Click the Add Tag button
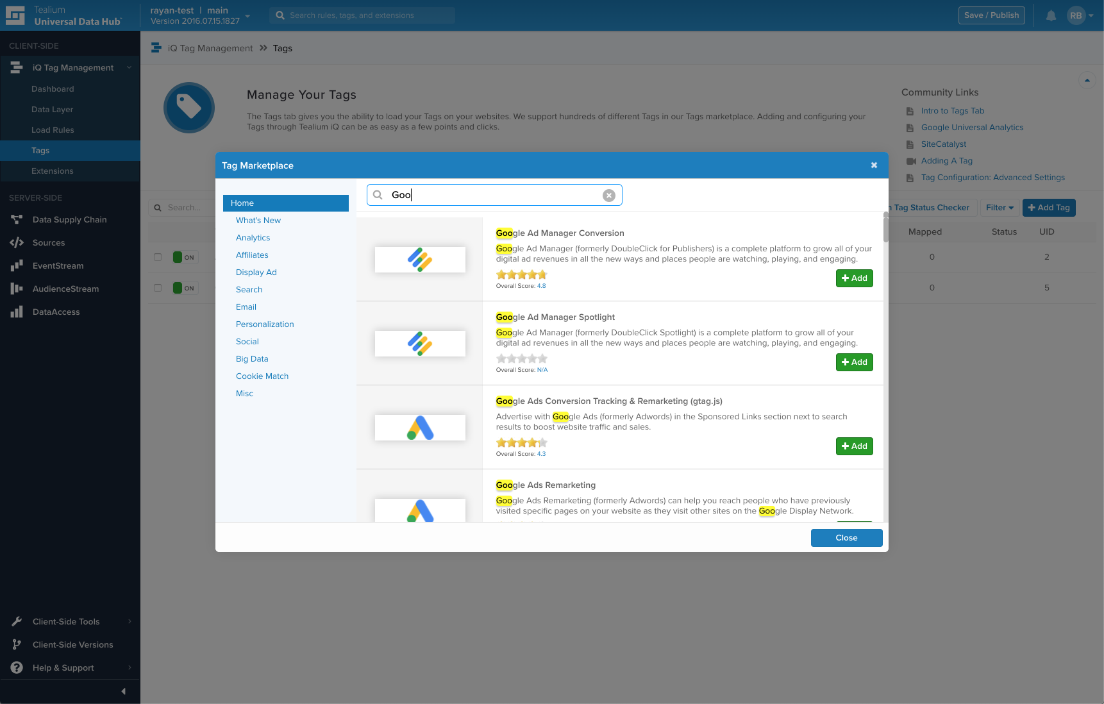 point(1049,208)
